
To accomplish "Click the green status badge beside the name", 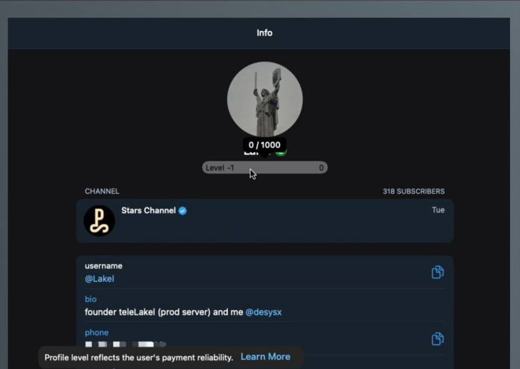I will (x=281, y=153).
